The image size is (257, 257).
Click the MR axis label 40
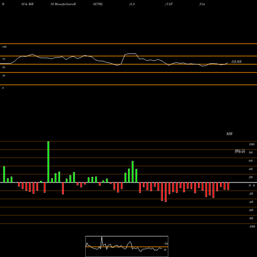click(251, 169)
